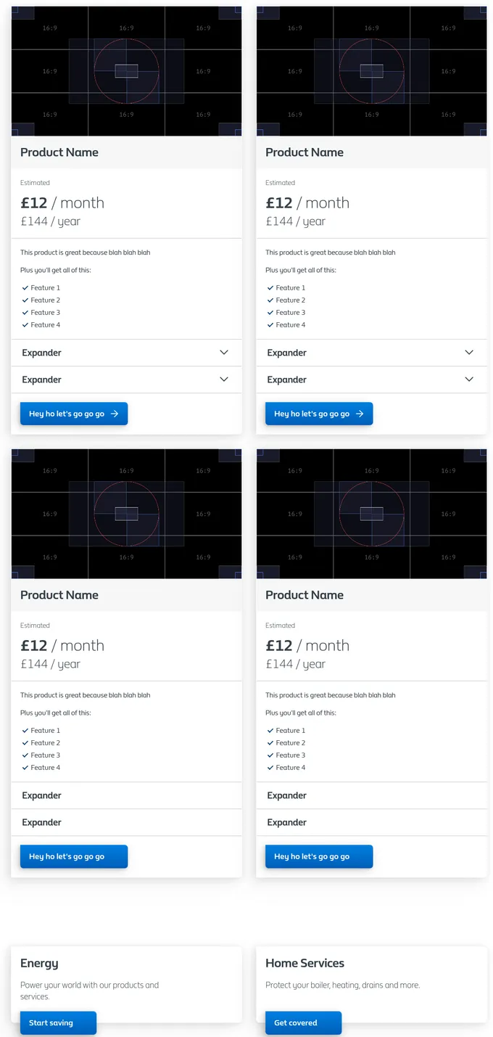Expand first Expander row in bottom-right card

[371, 795]
